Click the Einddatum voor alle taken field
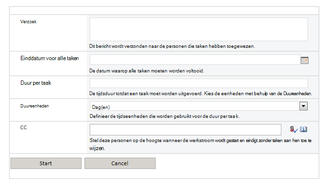 [195, 60]
